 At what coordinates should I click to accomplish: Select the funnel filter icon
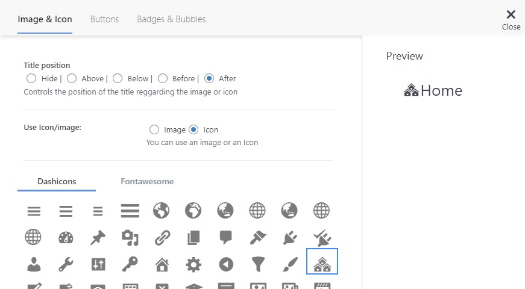point(258,264)
